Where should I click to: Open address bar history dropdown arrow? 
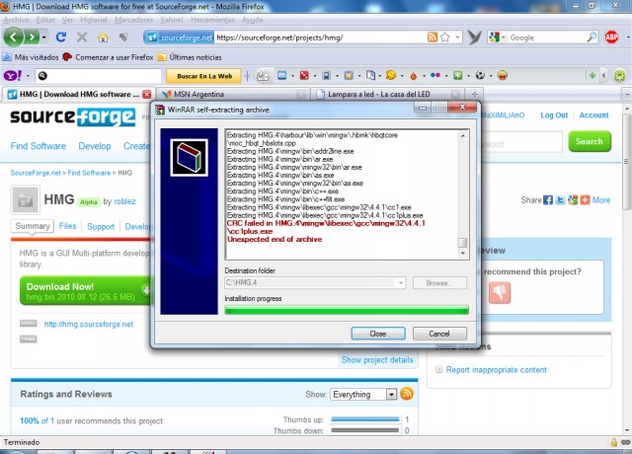[x=458, y=38]
